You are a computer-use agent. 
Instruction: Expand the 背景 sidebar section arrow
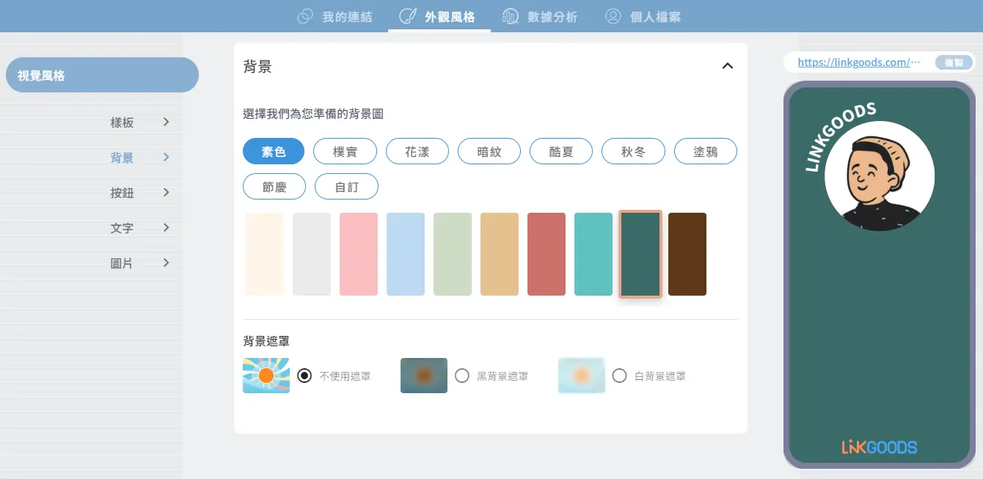coord(167,157)
